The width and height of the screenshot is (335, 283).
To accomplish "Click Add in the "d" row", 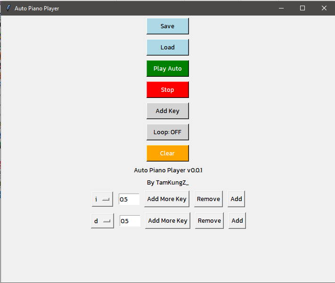I will 237,220.
